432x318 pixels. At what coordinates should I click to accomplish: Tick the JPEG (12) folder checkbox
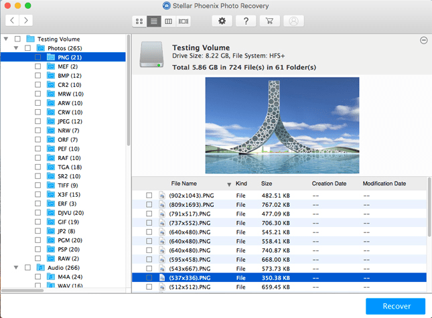[38, 121]
